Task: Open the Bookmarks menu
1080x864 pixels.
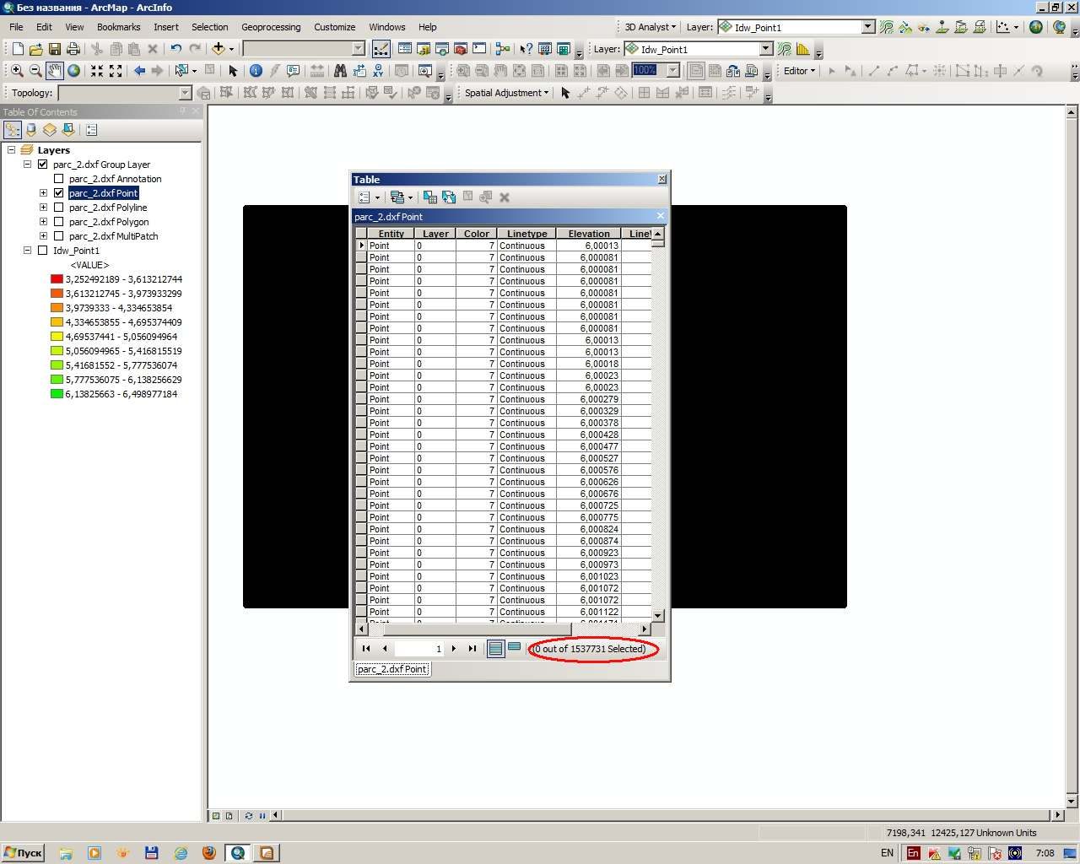Action: pos(118,27)
